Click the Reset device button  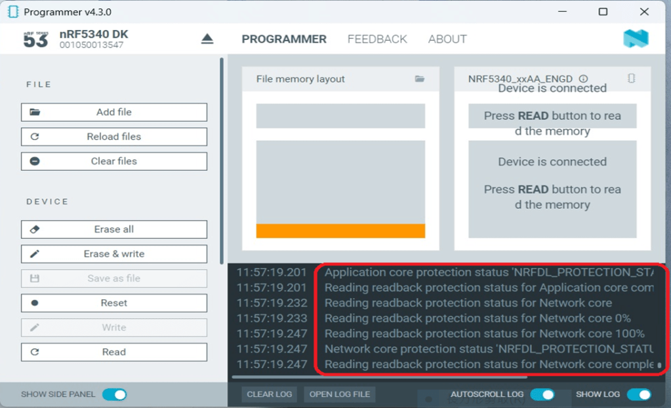[114, 303]
